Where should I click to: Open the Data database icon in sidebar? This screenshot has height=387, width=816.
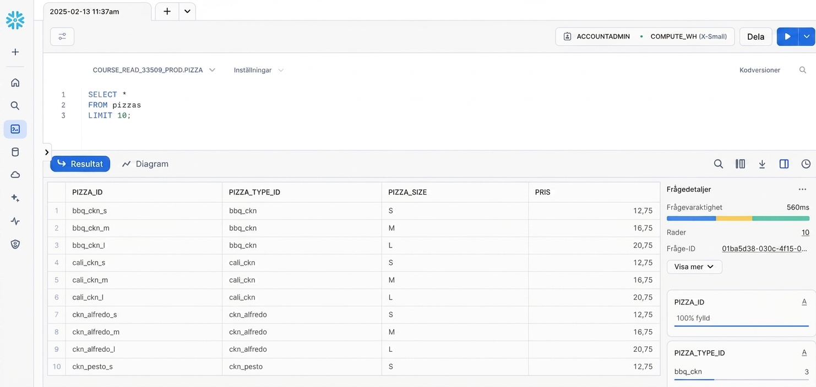[15, 152]
